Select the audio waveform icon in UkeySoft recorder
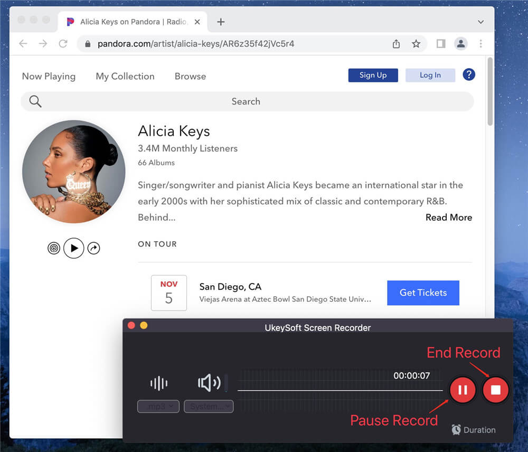The image size is (528, 452). 158,383
